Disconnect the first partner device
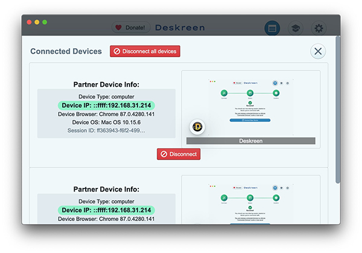Screen dimensions: 362x253 (x=179, y=154)
